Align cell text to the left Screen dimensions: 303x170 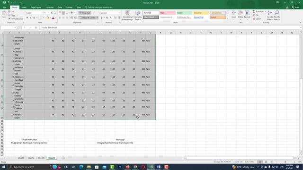click(x=60, y=17)
